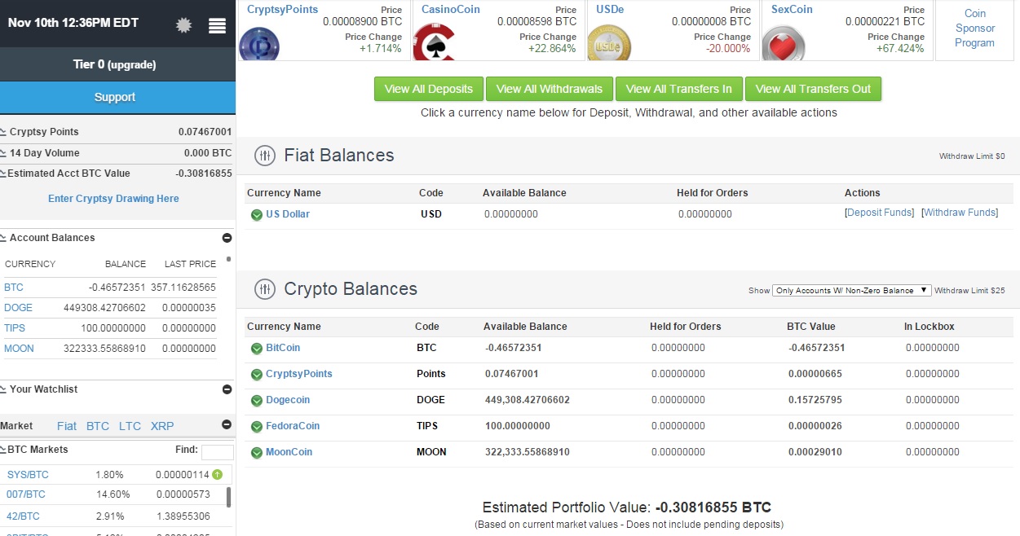This screenshot has width=1020, height=536.
Task: Open the 42/BTC market
Action: pyautogui.click(x=23, y=516)
